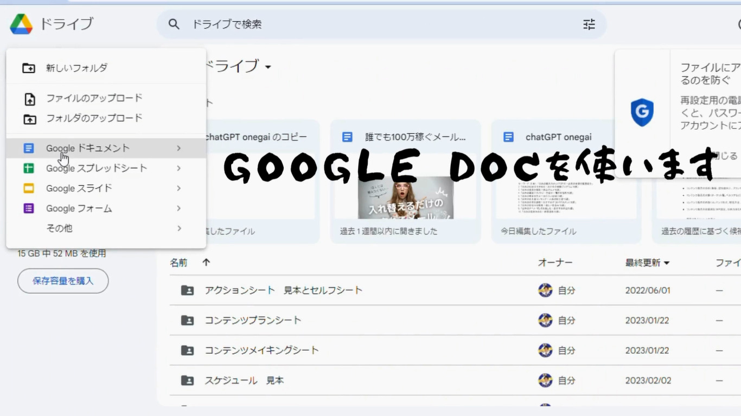Click the new folder icon
The width and height of the screenshot is (741, 416).
[x=29, y=68]
